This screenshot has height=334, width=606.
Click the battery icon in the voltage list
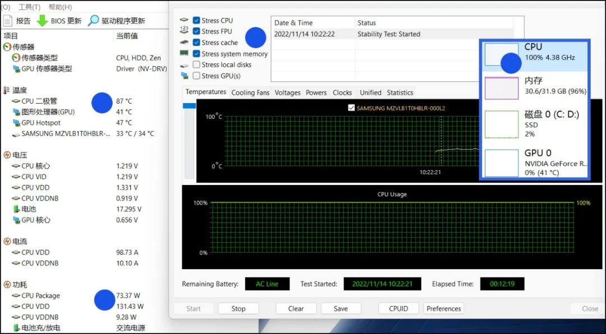coord(16,209)
